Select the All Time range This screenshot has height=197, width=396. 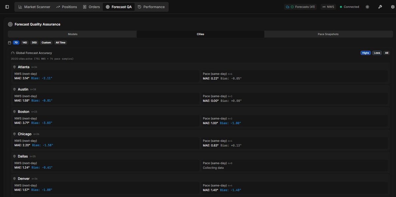[60, 43]
